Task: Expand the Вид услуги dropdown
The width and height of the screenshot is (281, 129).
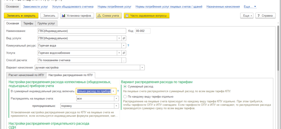Action: click(120, 38)
